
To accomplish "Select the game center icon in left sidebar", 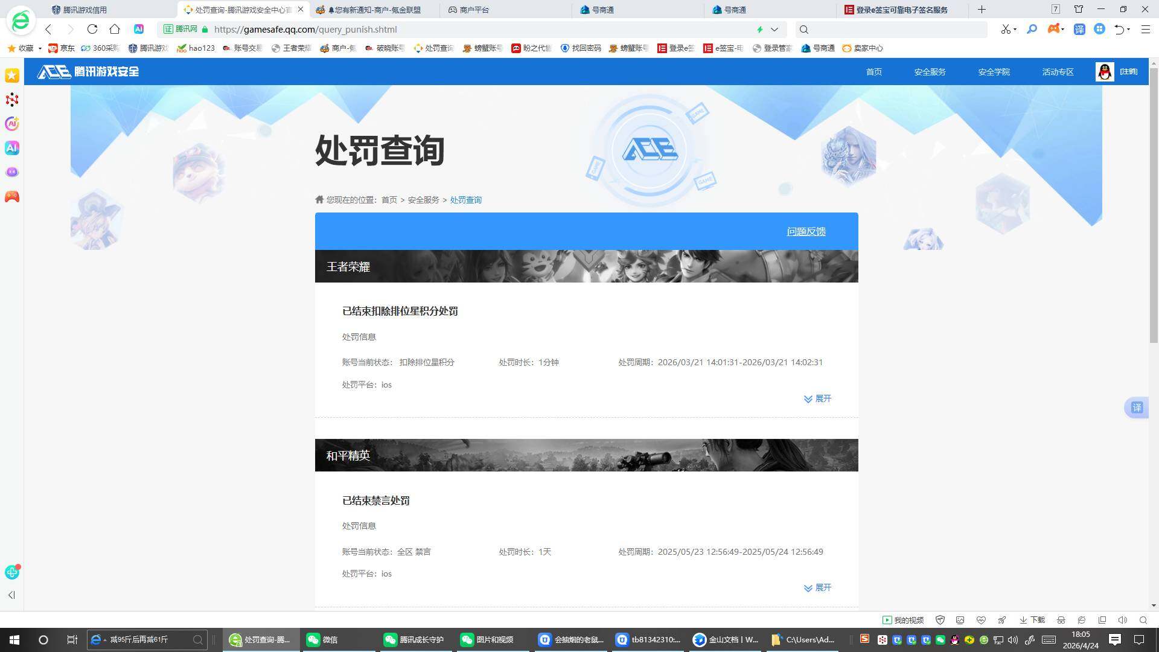I will click(12, 196).
